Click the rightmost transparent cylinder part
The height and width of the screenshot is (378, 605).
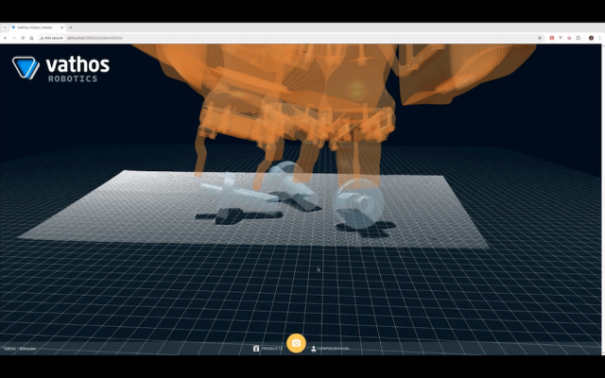pyautogui.click(x=359, y=200)
